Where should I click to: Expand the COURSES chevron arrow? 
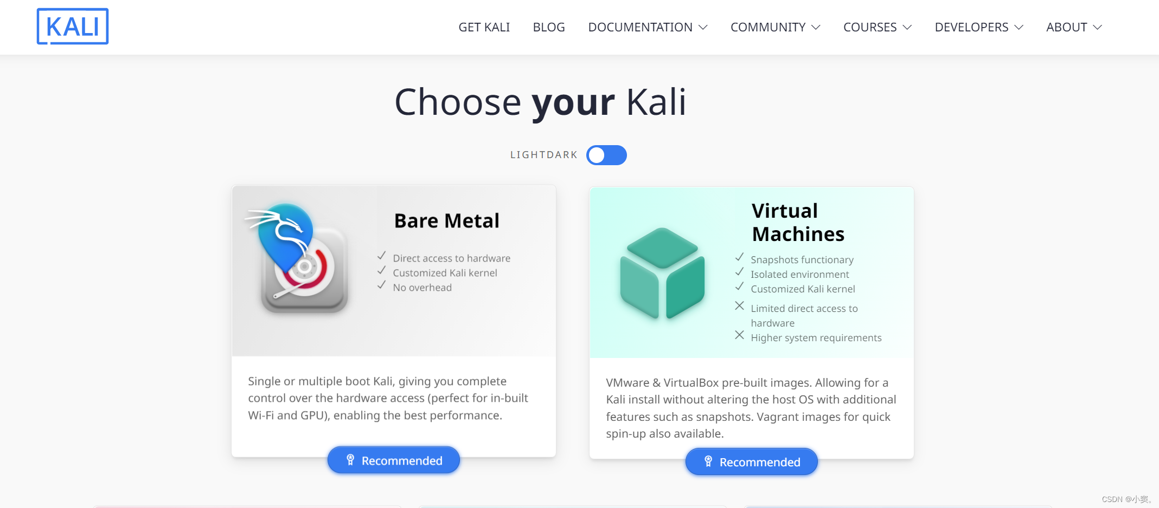[907, 27]
